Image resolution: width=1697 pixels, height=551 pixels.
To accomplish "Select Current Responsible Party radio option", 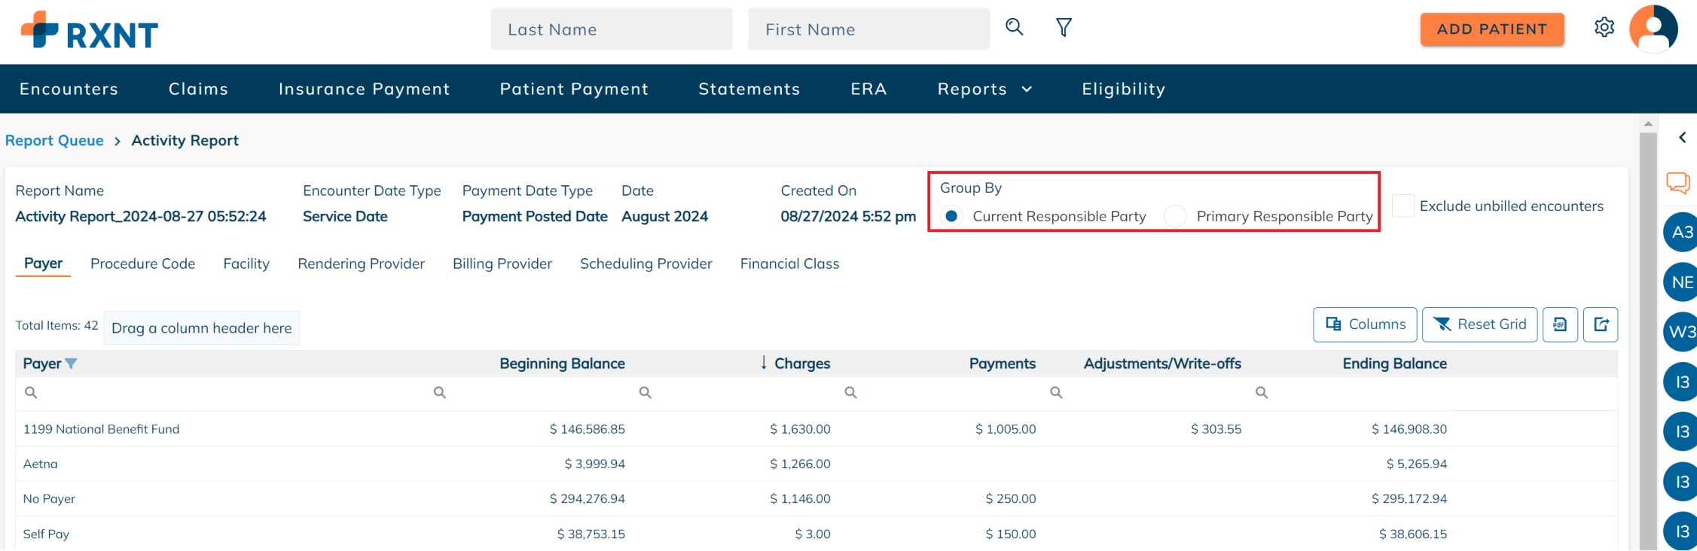I will coord(952,217).
